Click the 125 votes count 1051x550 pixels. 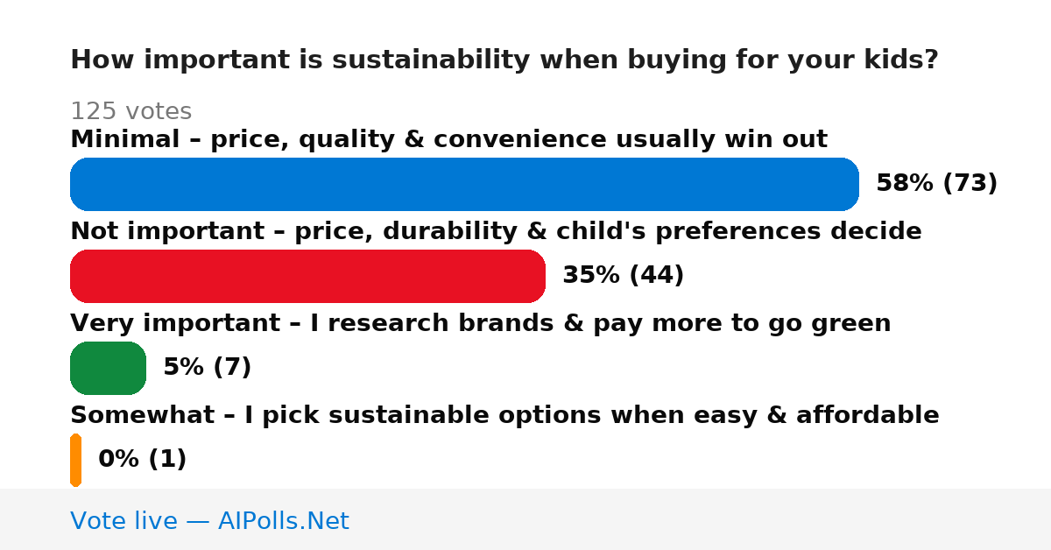click(x=130, y=111)
